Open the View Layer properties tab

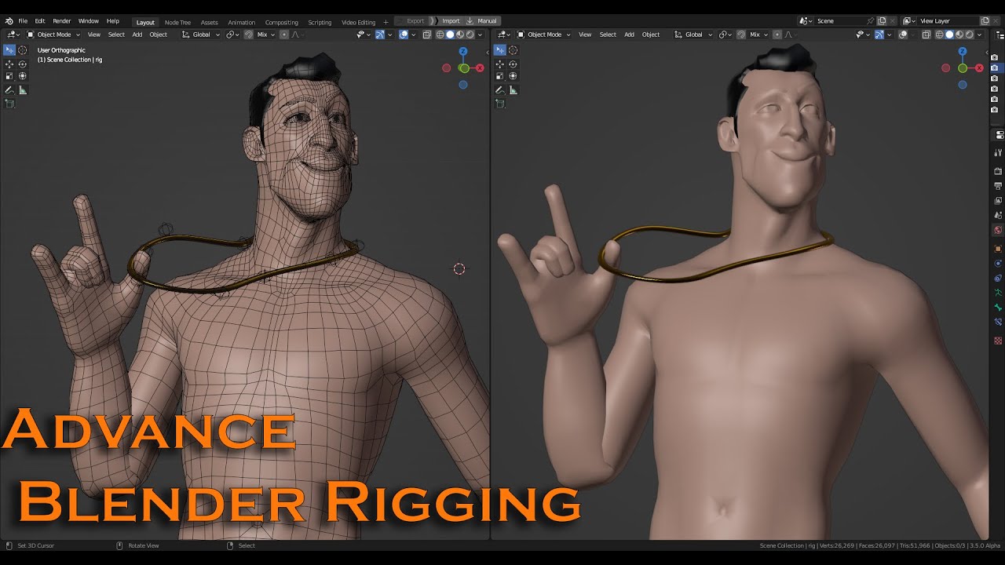(x=999, y=200)
